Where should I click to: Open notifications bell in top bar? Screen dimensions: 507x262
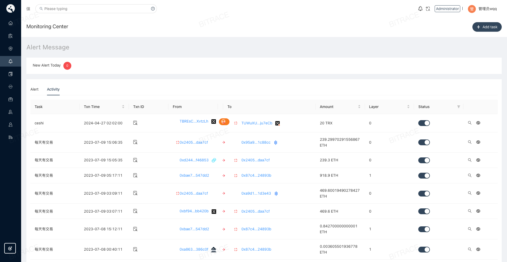(420, 9)
